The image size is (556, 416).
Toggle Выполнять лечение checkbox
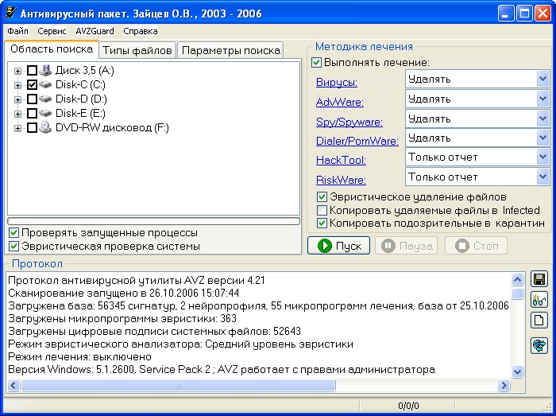[x=316, y=63]
